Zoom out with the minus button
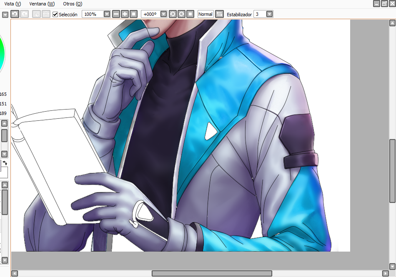Screen dimensions: 396x277 coord(116,14)
